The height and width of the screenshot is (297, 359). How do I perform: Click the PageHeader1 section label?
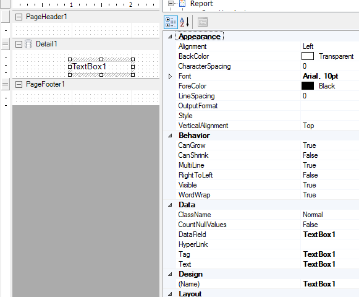point(46,17)
